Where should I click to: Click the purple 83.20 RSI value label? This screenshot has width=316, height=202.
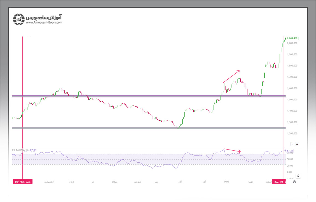click(x=290, y=150)
